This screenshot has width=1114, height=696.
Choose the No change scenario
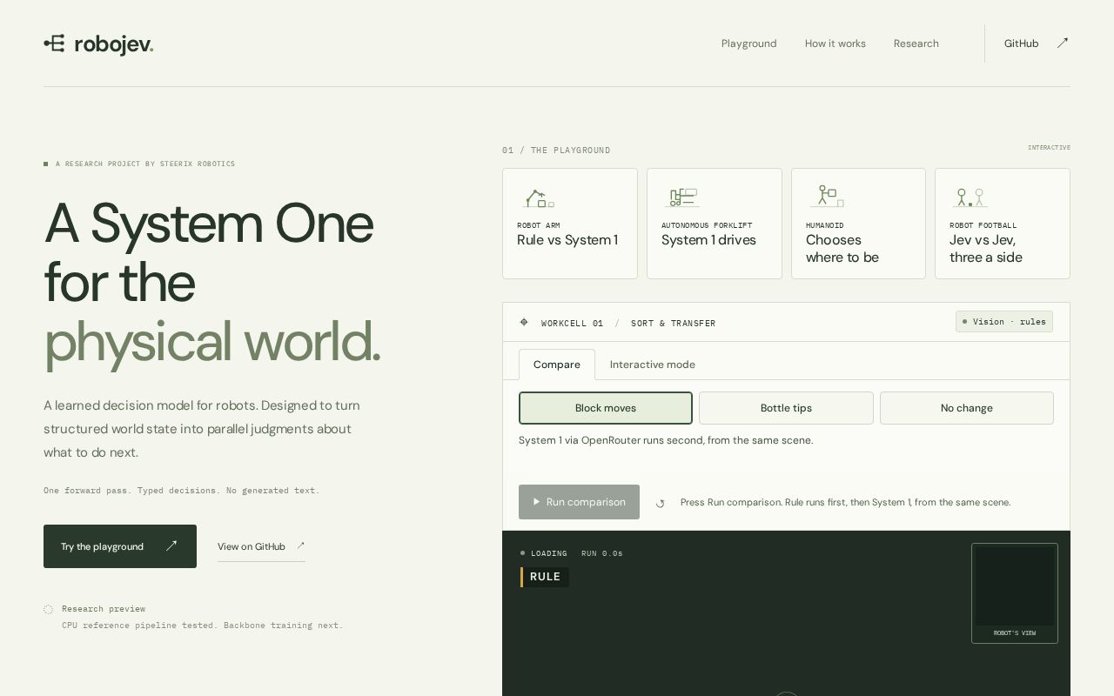967,408
